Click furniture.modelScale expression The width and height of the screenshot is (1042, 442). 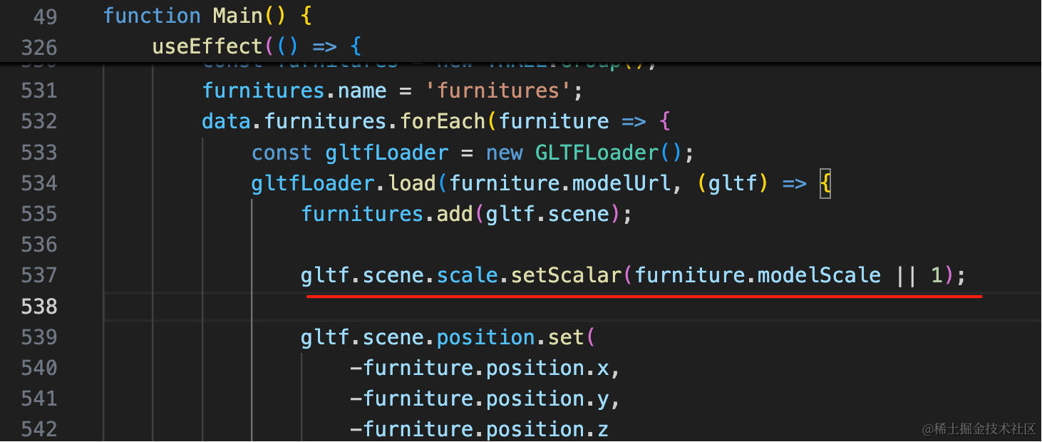coord(758,275)
